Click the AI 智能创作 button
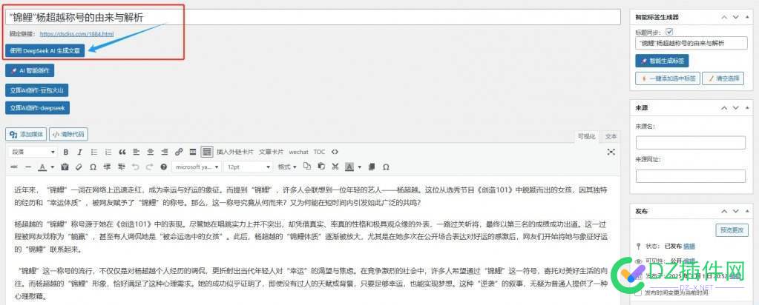The image size is (759, 305). pos(30,70)
